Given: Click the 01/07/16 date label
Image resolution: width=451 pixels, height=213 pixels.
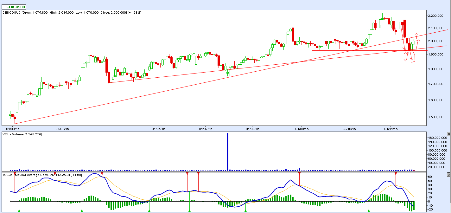Looking at the screenshot, I should pos(206,129).
